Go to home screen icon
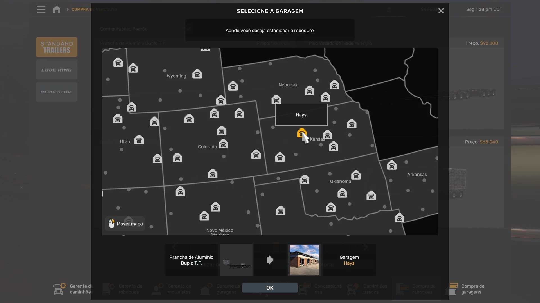 tap(57, 9)
